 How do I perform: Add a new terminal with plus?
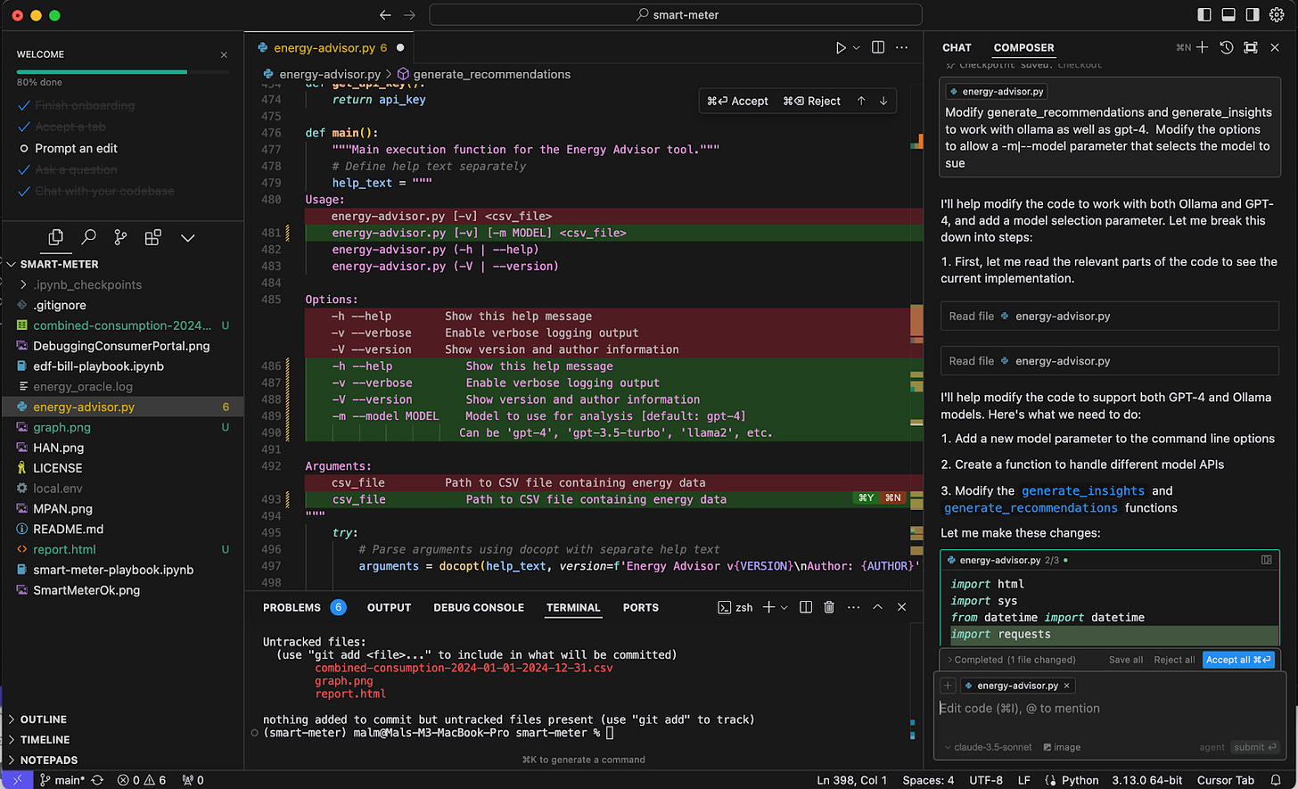click(x=768, y=607)
